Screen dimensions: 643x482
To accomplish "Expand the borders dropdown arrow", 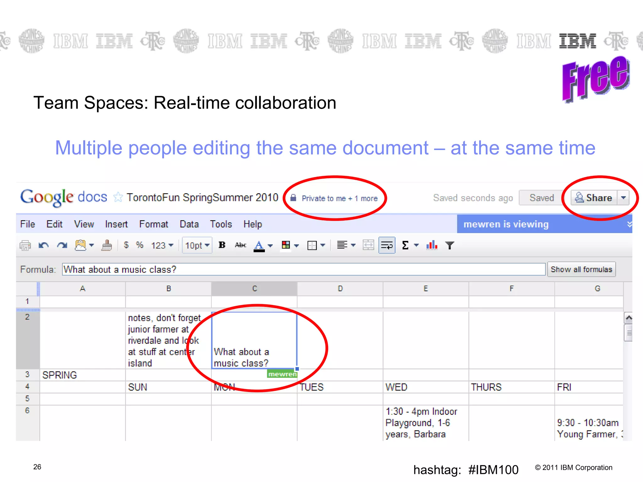I will point(323,245).
